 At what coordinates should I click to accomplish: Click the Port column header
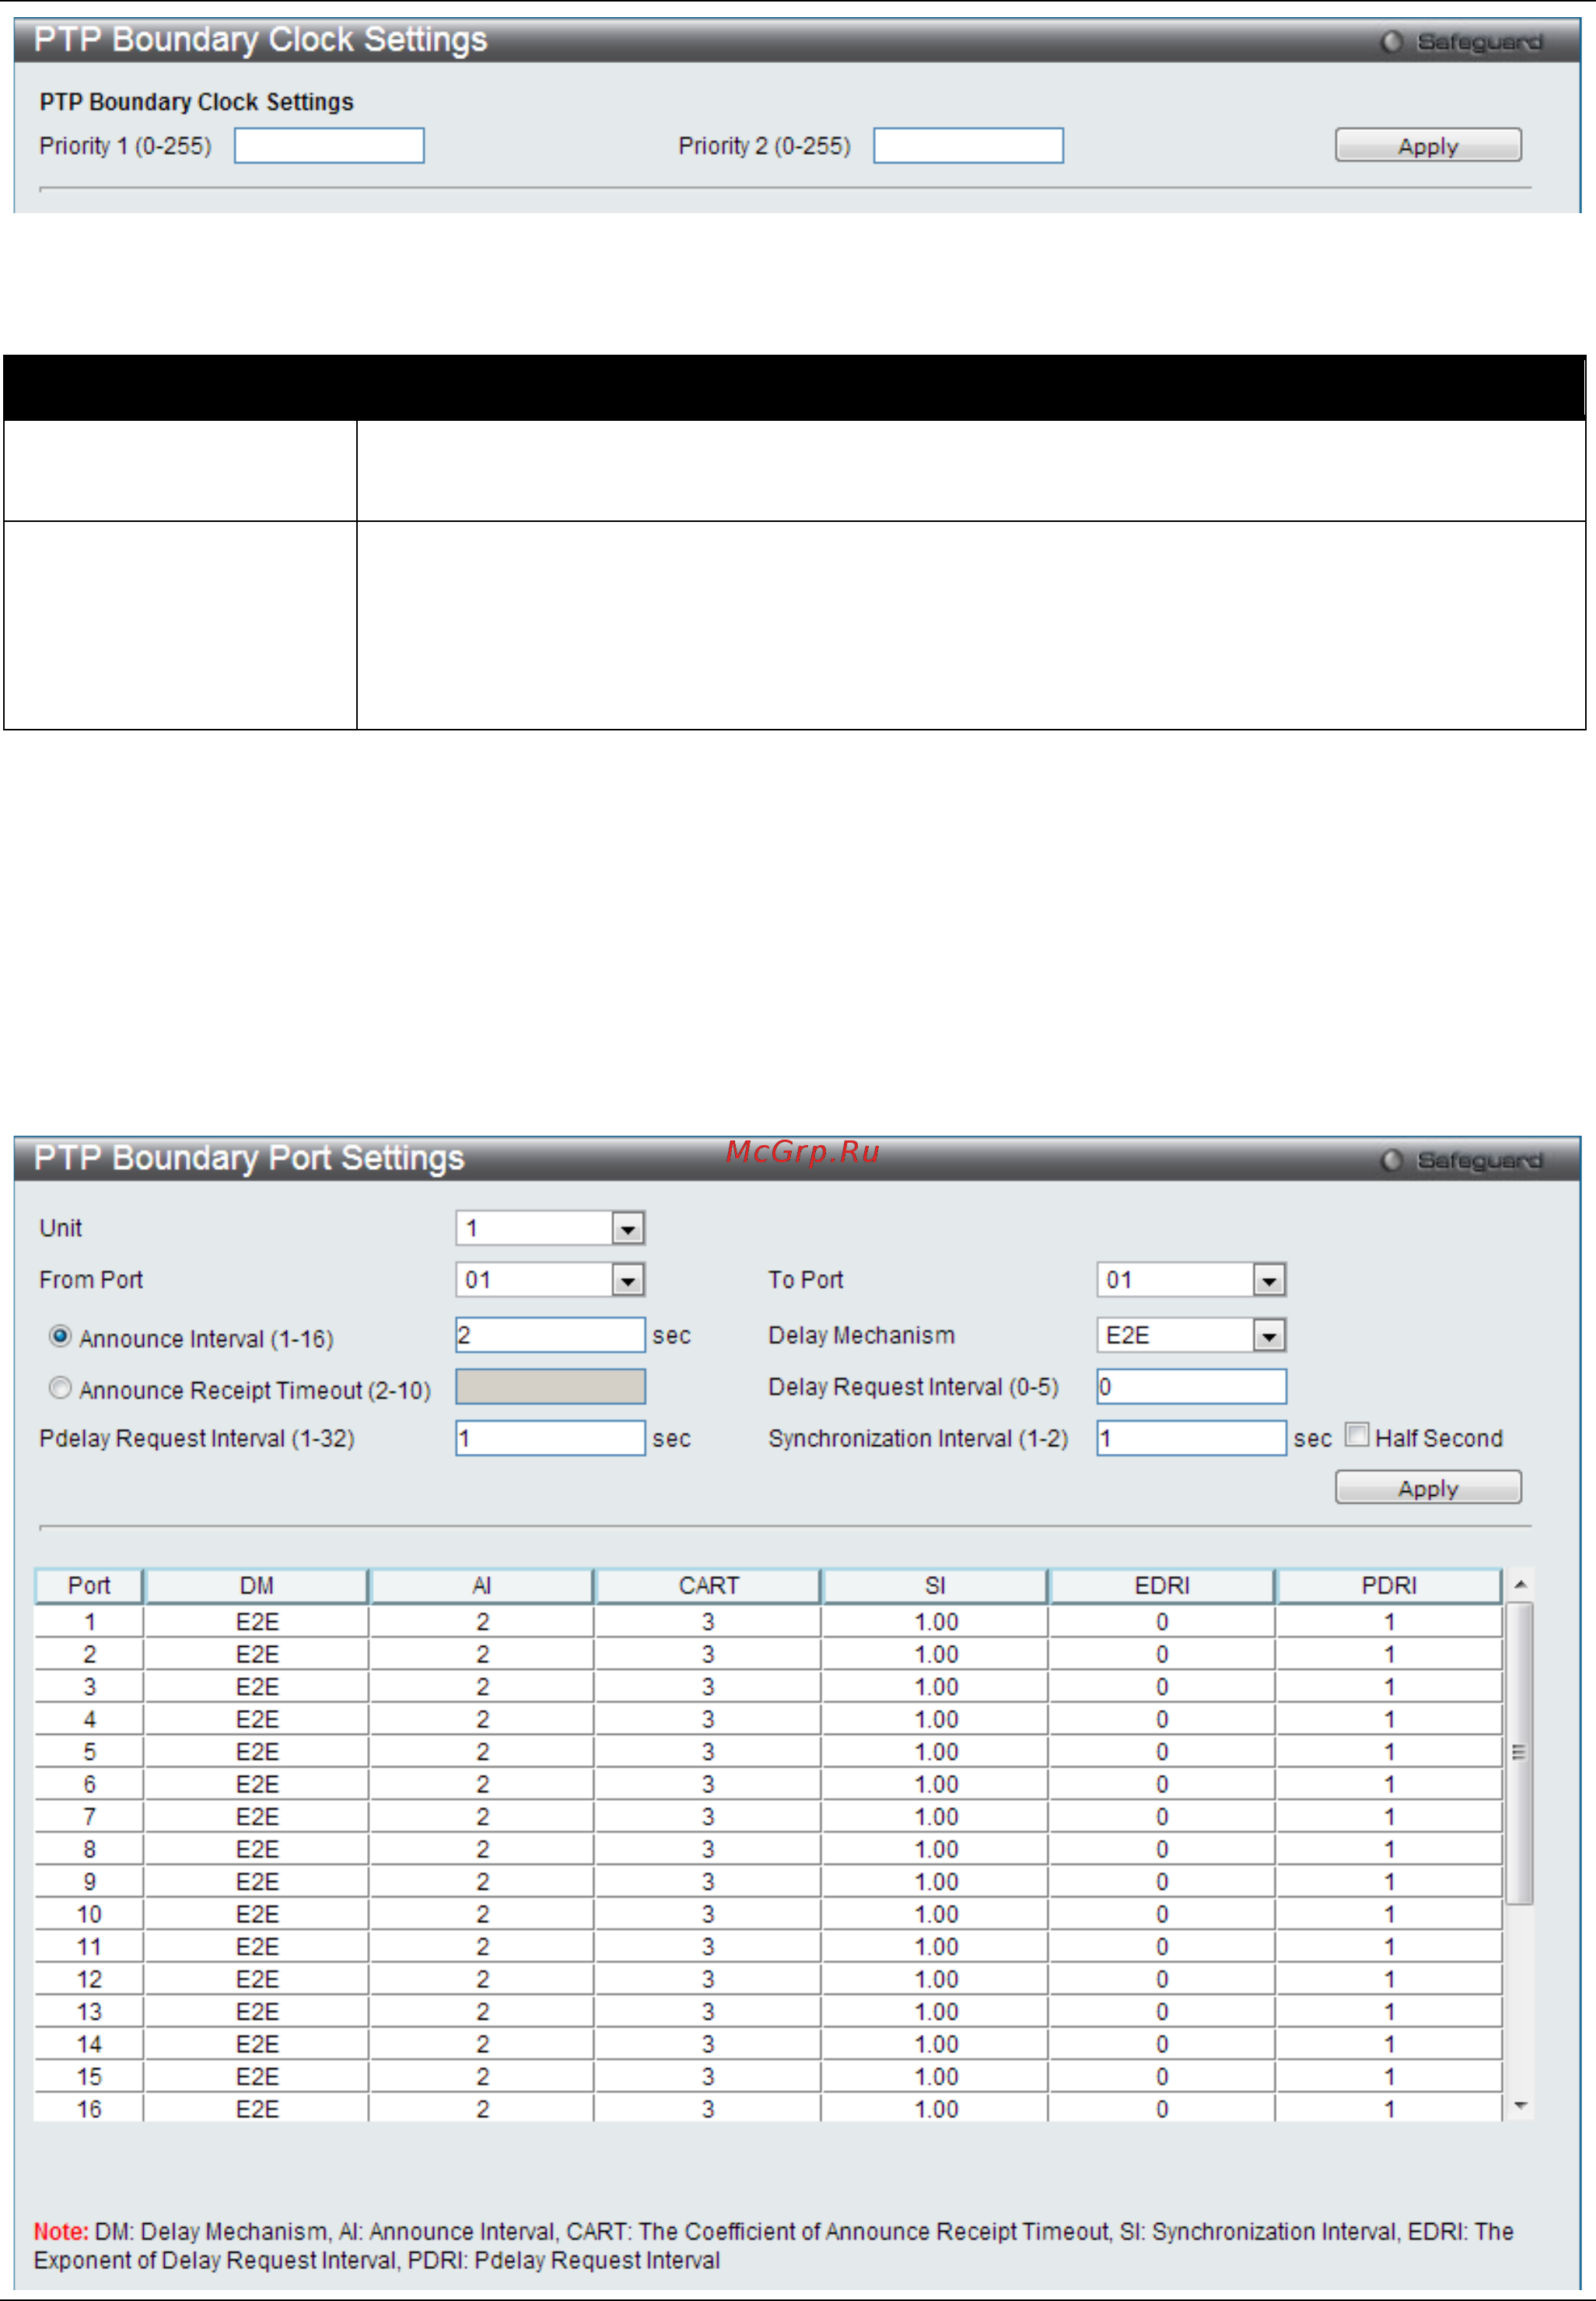click(x=89, y=1586)
